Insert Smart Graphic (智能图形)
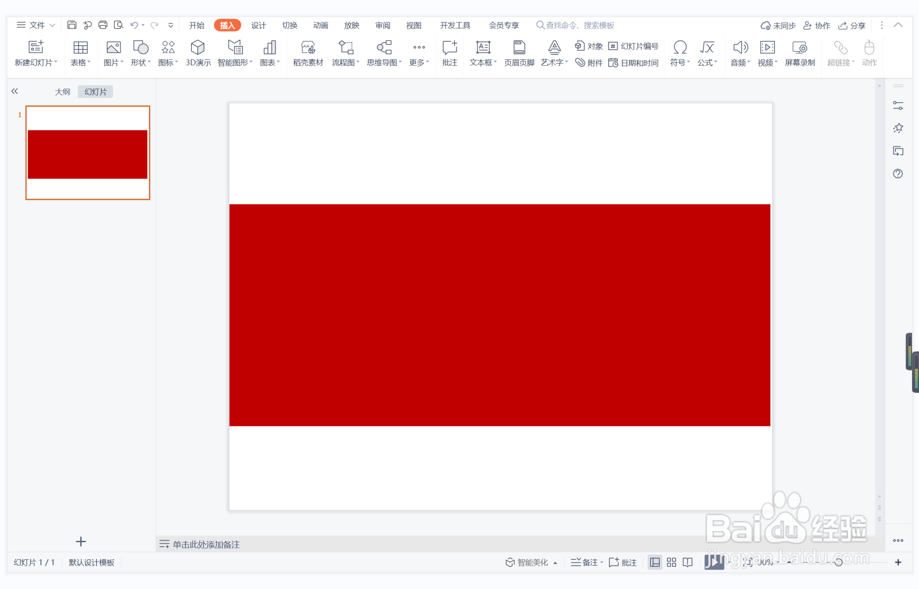This screenshot has height=589, width=919. coord(235,53)
